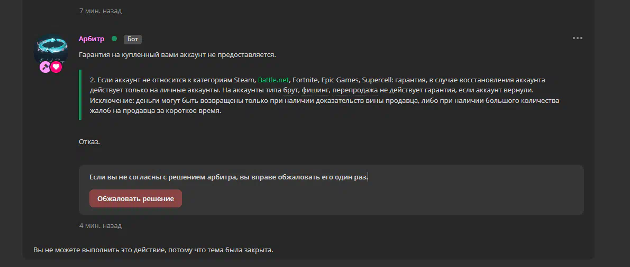Open the 4 мин. назад timestamp
The width and height of the screenshot is (630, 267).
(101, 226)
